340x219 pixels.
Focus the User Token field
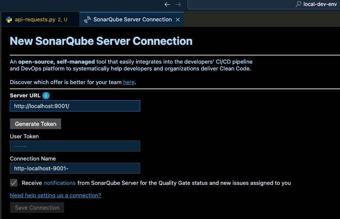point(75,146)
